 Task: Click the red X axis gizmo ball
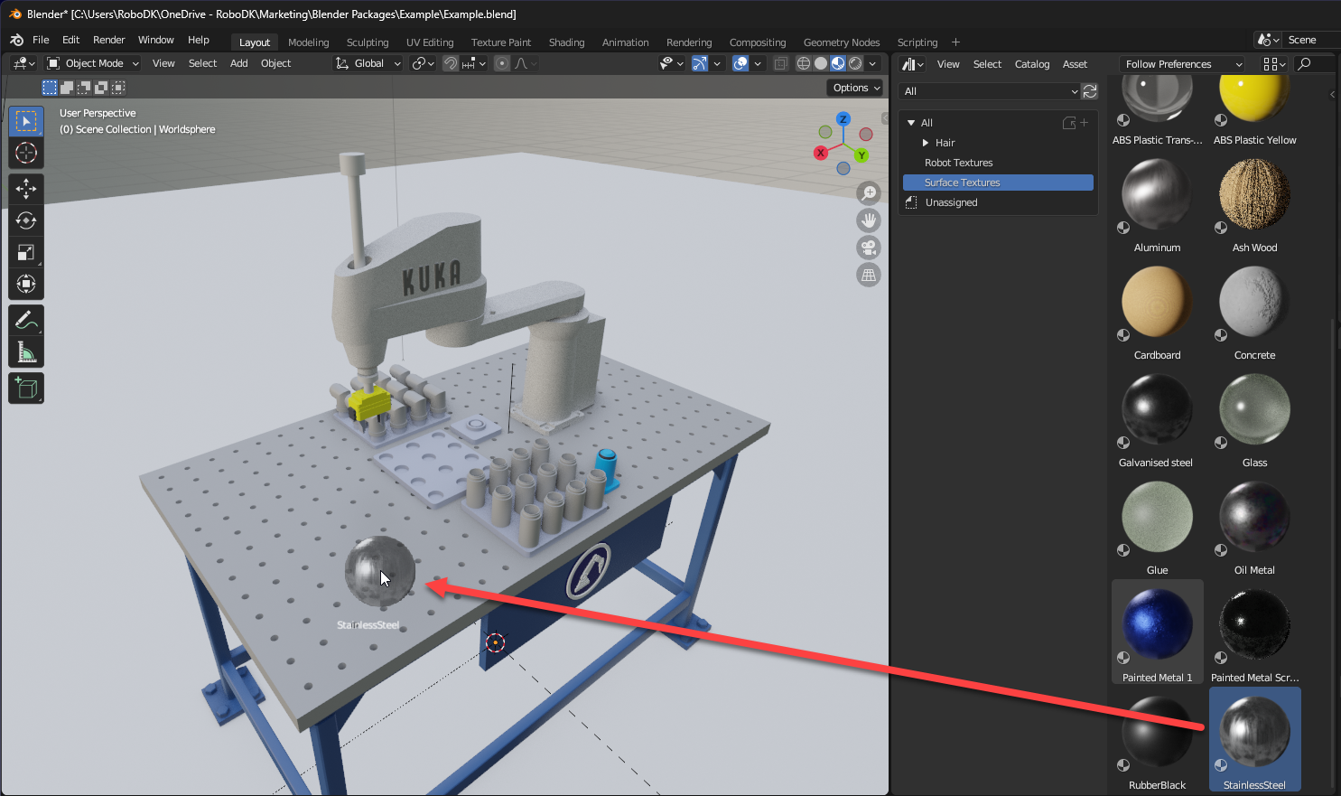pos(821,153)
